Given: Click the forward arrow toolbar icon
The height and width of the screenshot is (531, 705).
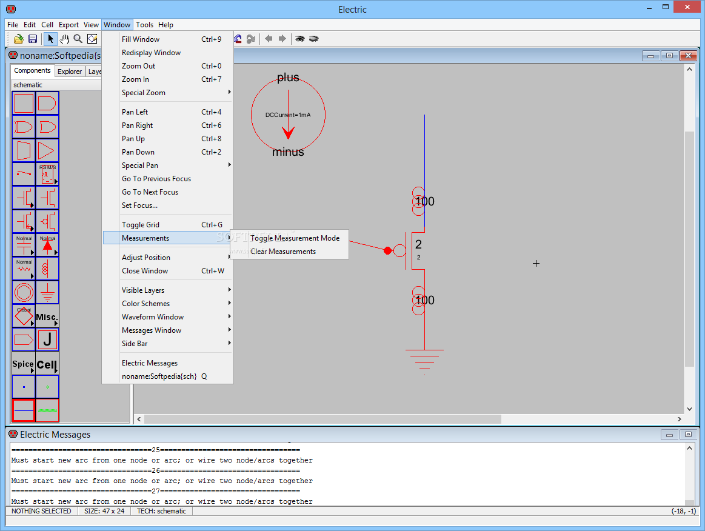Looking at the screenshot, I should pyautogui.click(x=282, y=39).
